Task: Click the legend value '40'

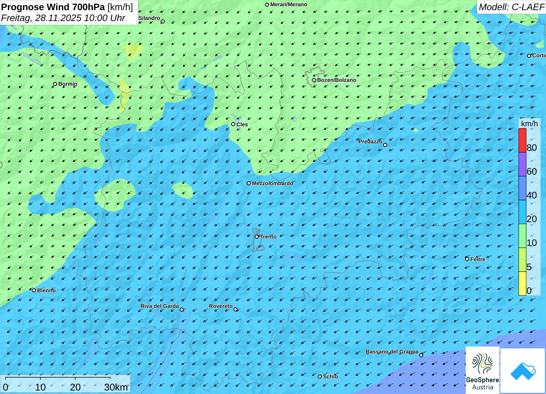Action: 532,195
